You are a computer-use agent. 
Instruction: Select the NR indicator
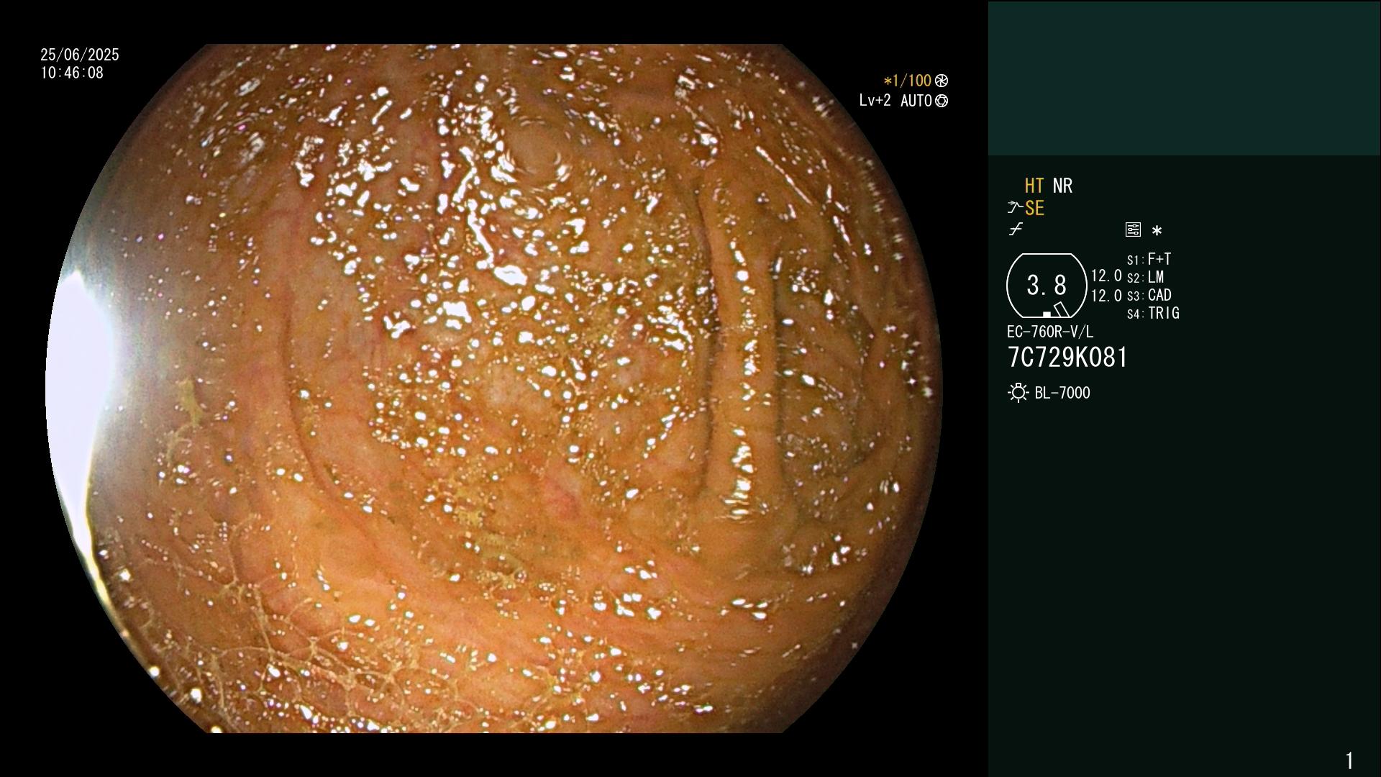click(x=1062, y=186)
